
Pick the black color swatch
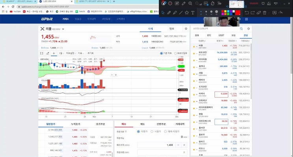coord(233,14)
